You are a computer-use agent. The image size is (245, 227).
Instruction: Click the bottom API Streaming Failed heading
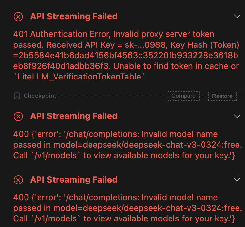[74, 180]
